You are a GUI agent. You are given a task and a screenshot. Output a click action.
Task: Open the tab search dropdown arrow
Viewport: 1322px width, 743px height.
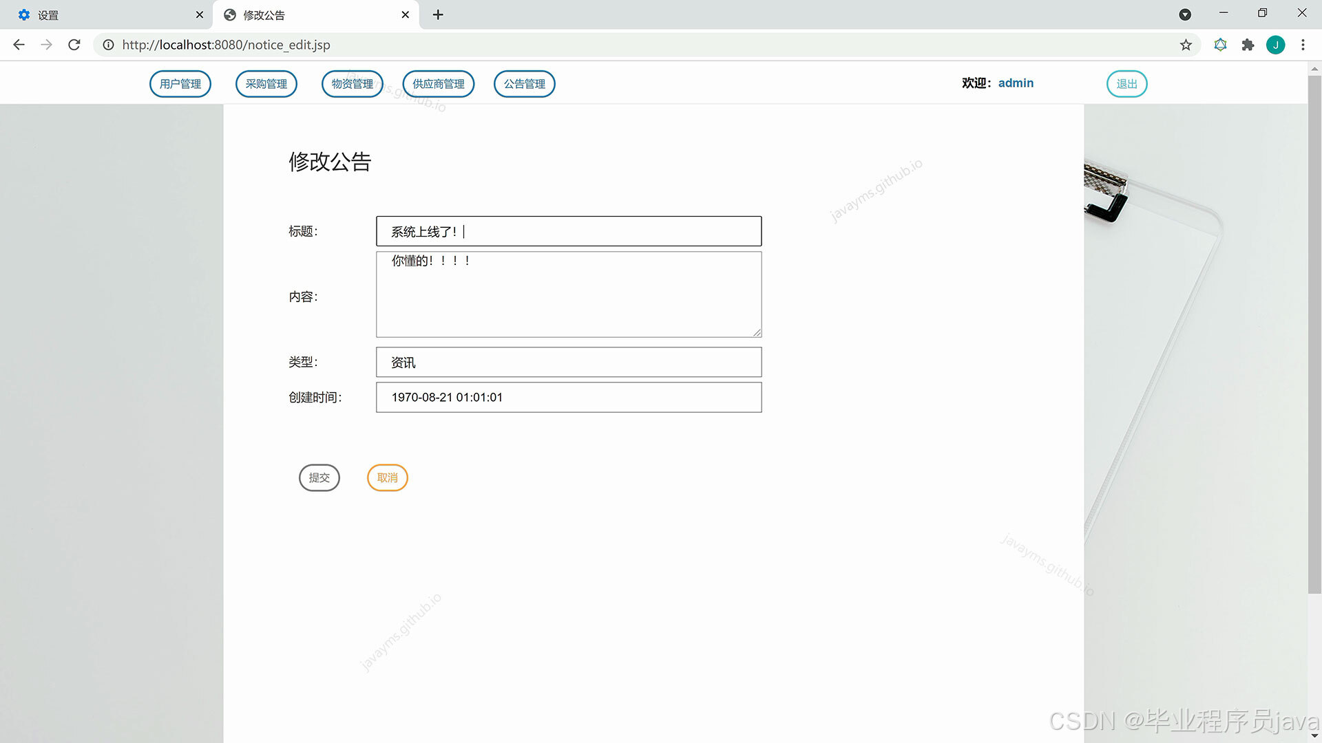(1185, 14)
